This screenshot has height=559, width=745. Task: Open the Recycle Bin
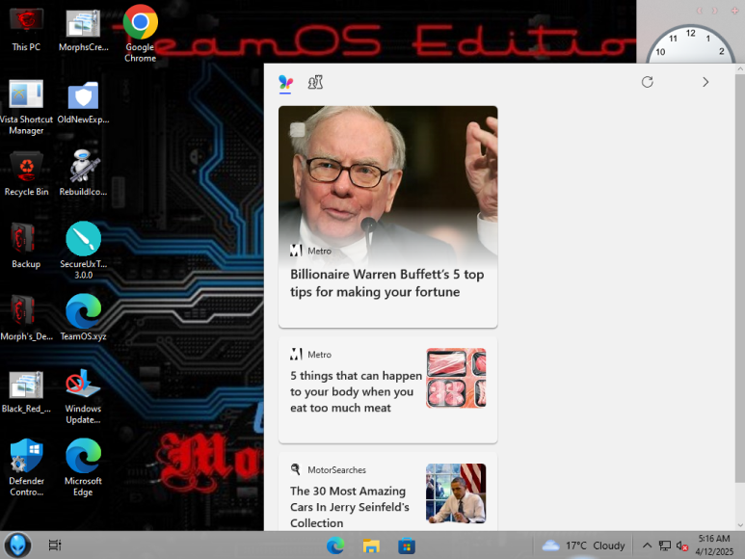pyautogui.click(x=26, y=173)
